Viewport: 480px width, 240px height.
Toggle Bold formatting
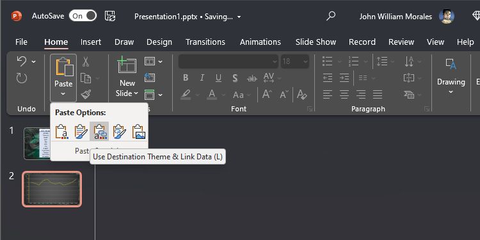click(x=186, y=77)
